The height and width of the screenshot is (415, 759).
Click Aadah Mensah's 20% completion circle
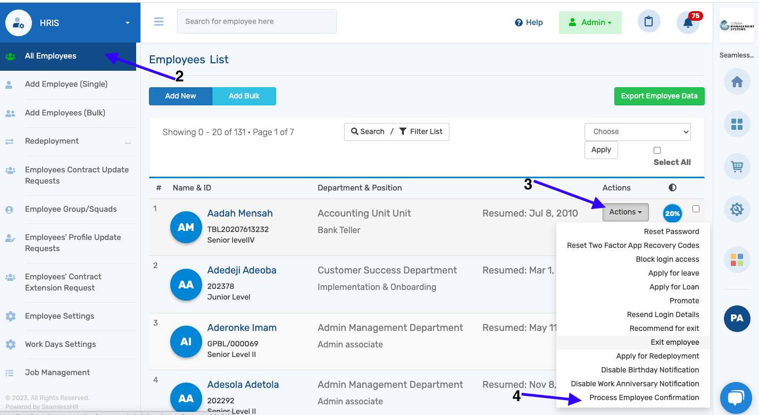672,213
